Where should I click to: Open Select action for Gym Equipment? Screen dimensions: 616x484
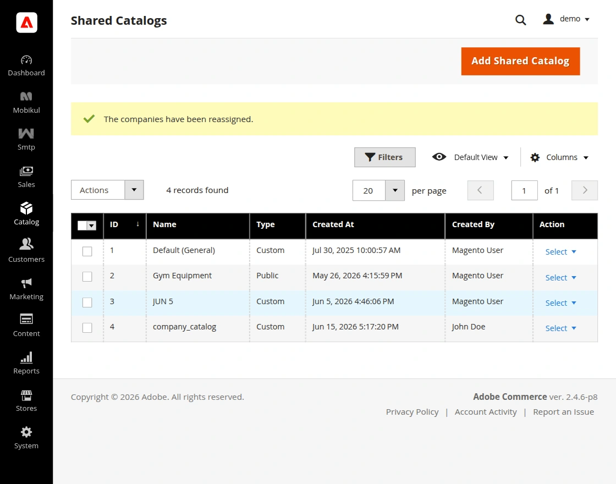coord(560,278)
